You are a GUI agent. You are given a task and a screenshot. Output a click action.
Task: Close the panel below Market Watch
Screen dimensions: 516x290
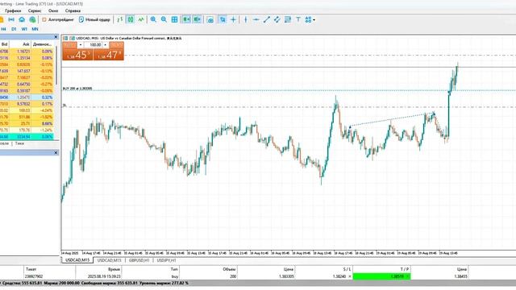56,153
